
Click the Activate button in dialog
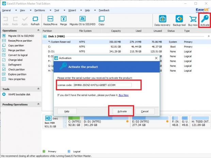(x=122, y=111)
